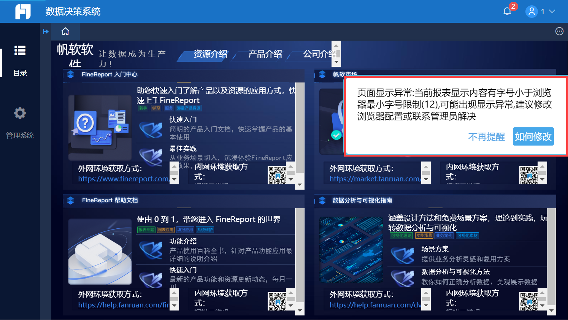The image size is (568, 320).
Task: Switch to the 资源介绍 tab
Action: pos(210,54)
